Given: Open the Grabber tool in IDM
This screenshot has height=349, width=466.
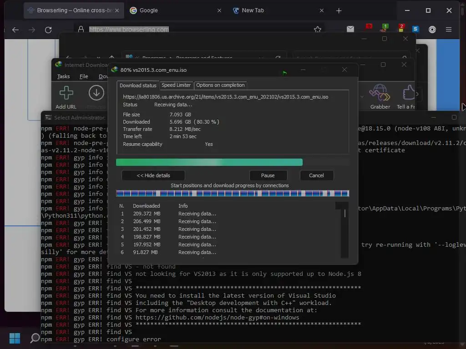Looking at the screenshot, I should [380, 97].
